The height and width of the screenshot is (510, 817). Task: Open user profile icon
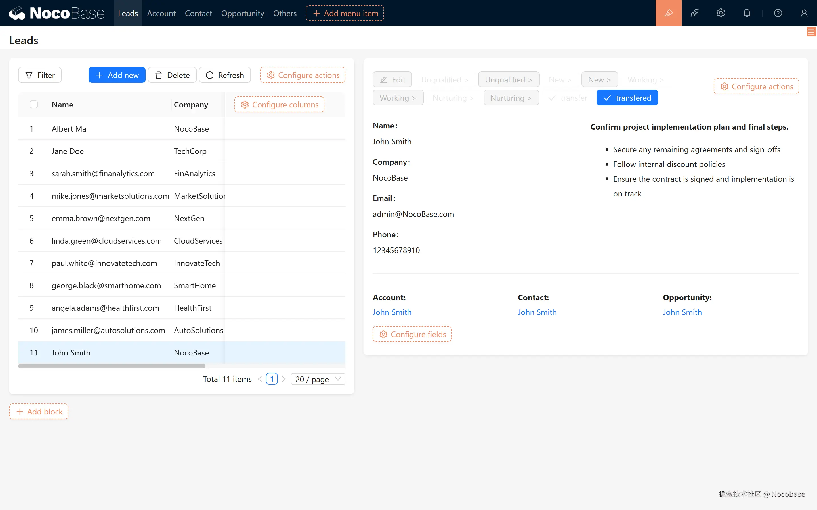pos(804,13)
